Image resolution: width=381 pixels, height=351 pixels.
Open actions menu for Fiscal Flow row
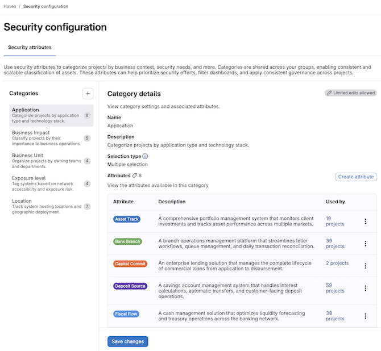click(x=365, y=316)
